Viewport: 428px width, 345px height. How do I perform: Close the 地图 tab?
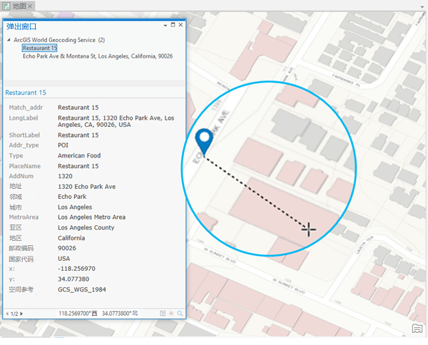tap(31, 6)
